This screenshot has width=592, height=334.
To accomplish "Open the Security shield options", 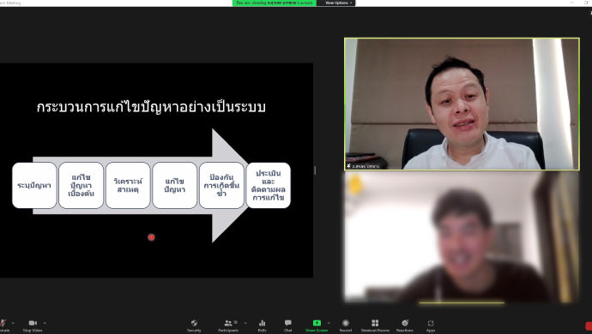I will coord(194,323).
